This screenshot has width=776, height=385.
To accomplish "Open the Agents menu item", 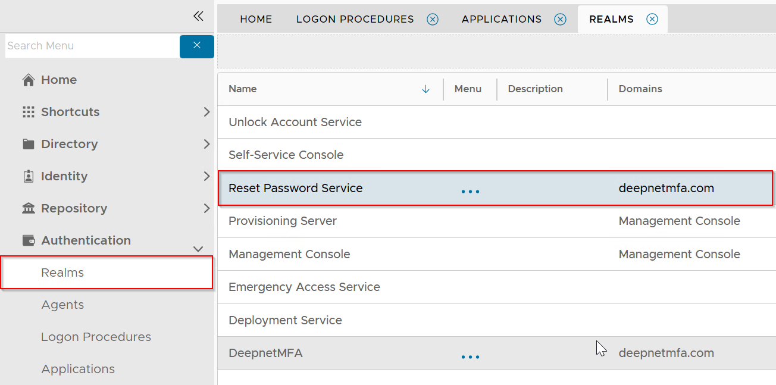I will [62, 305].
